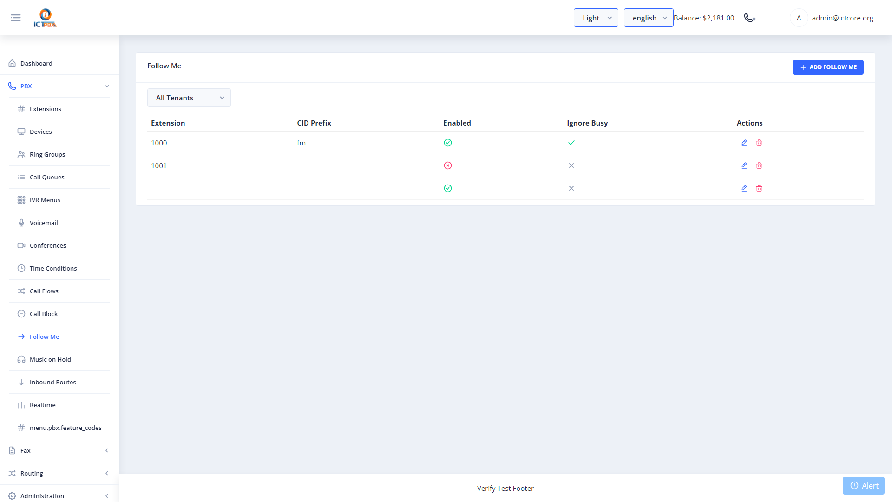Image resolution: width=892 pixels, height=502 pixels.
Task: Click the Enabled column header
Action: pos(457,123)
